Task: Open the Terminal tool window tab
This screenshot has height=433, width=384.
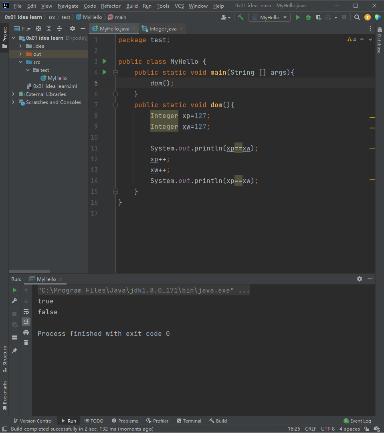Action: click(189, 421)
